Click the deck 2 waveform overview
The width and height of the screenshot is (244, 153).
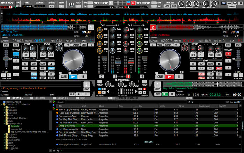click(200, 27)
